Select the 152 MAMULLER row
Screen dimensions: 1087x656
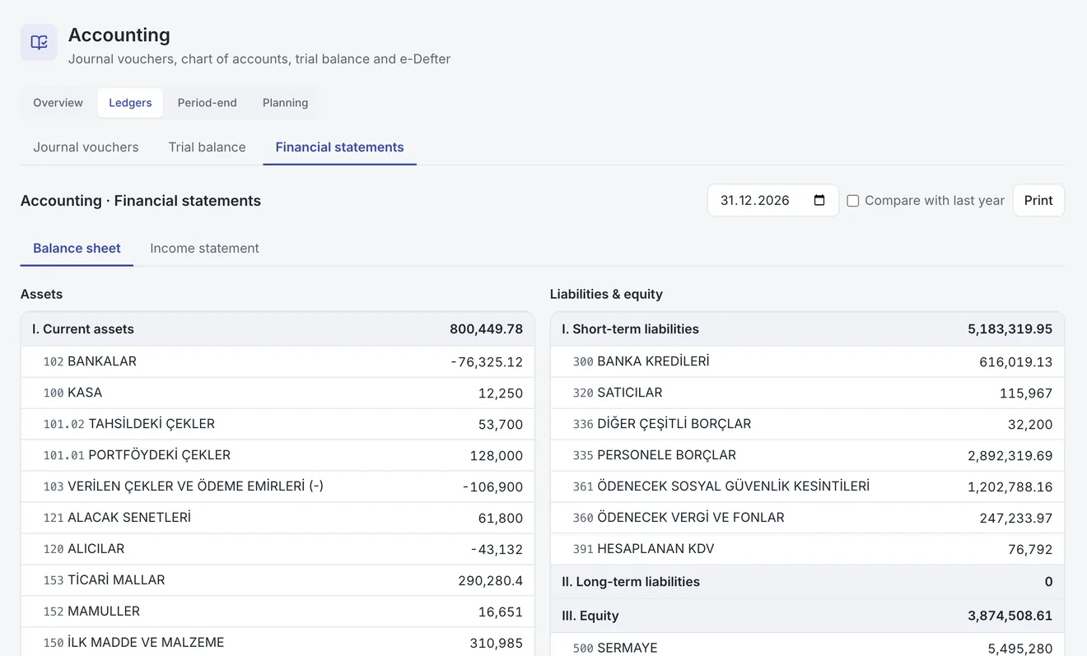point(278,612)
